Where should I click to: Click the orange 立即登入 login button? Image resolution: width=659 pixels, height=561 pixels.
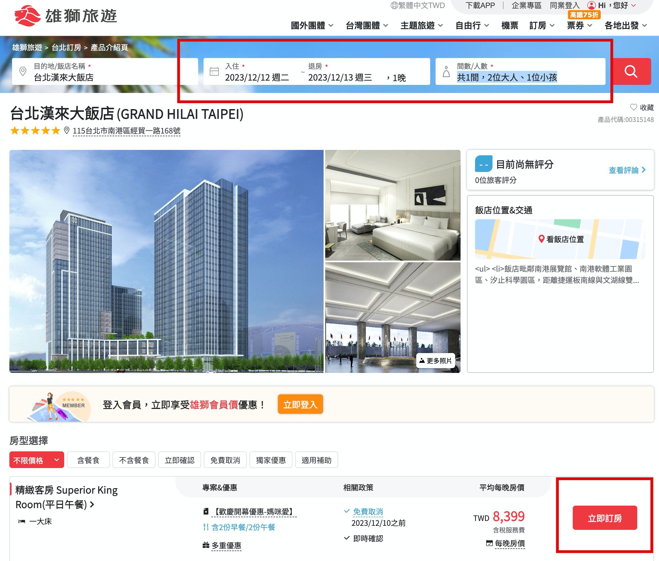coord(300,404)
